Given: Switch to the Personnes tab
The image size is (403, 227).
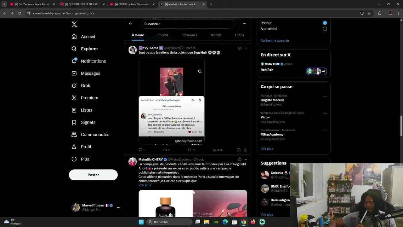Looking at the screenshot, I should (x=189, y=35).
